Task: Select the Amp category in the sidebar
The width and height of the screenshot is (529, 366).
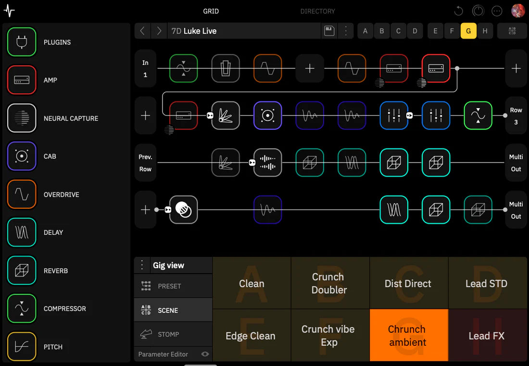Action: [21, 80]
